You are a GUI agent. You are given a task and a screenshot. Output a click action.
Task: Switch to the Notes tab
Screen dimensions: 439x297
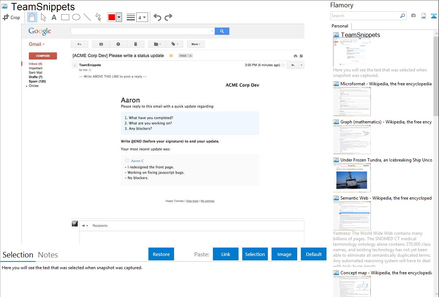click(x=48, y=255)
